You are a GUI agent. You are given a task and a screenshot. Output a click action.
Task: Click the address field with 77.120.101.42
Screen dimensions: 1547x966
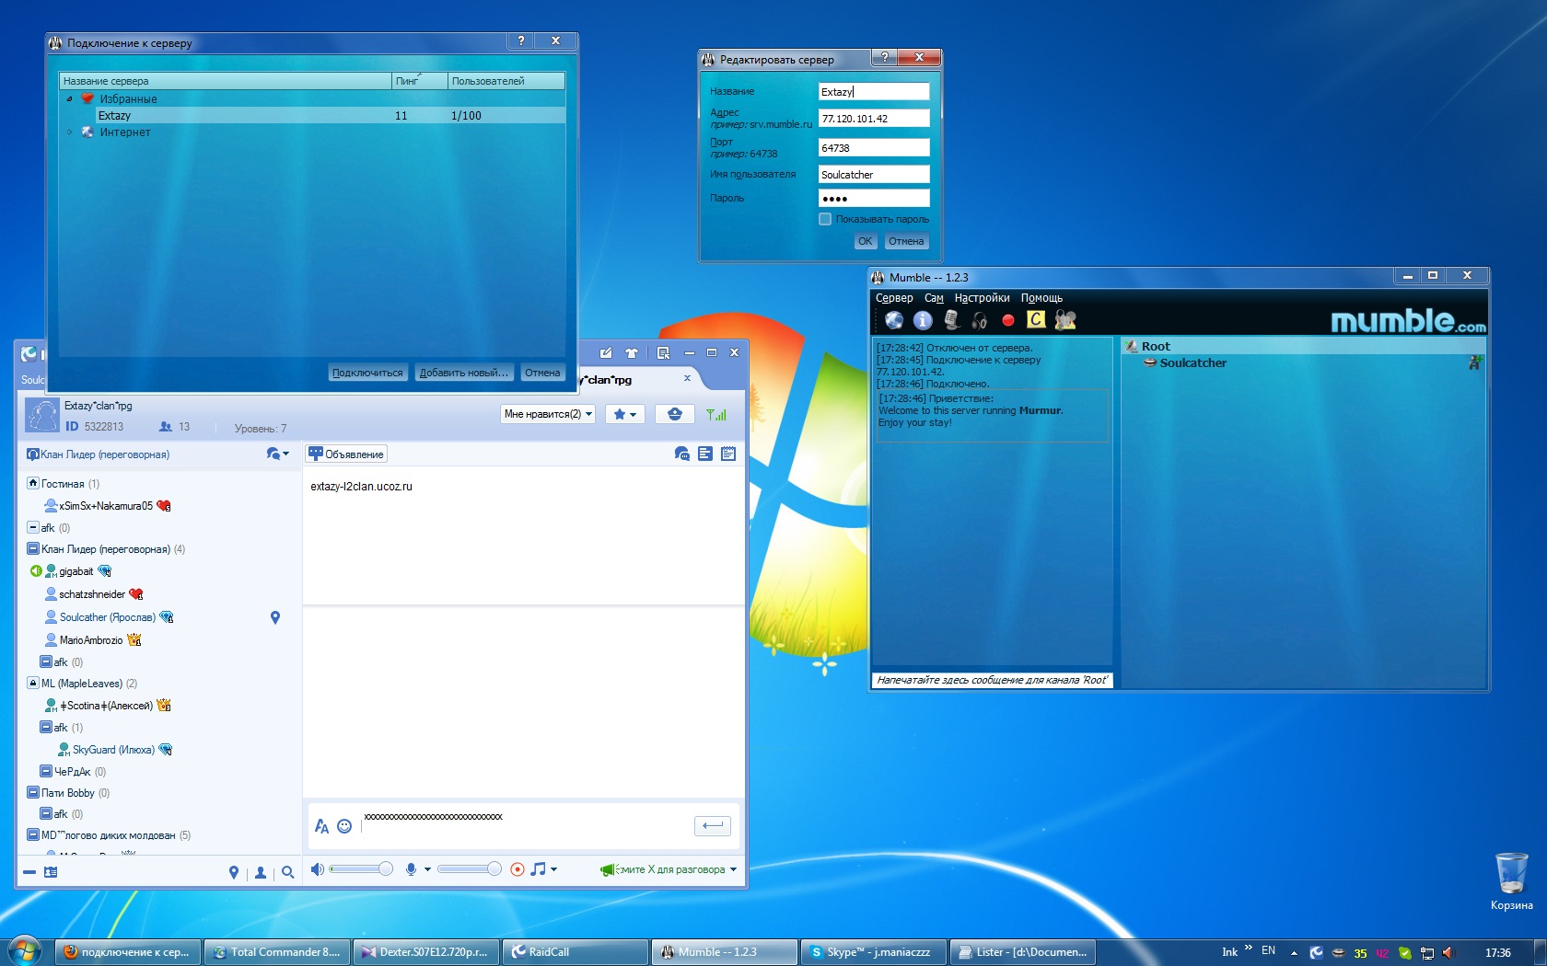(874, 119)
